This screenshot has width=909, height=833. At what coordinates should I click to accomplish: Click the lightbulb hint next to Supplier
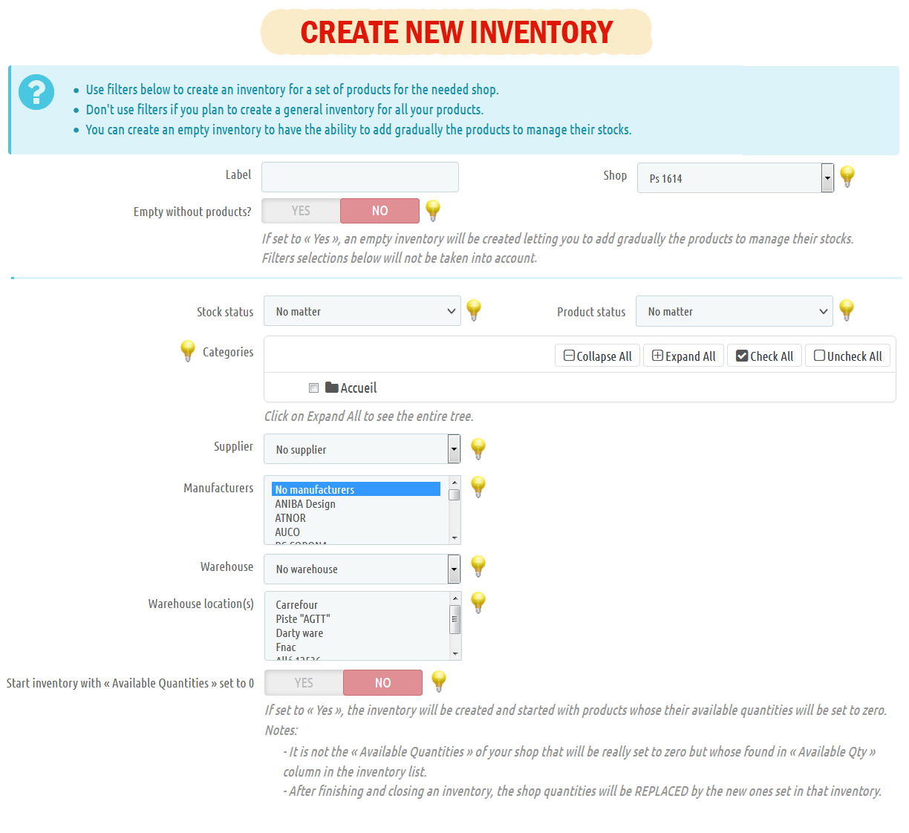(478, 448)
